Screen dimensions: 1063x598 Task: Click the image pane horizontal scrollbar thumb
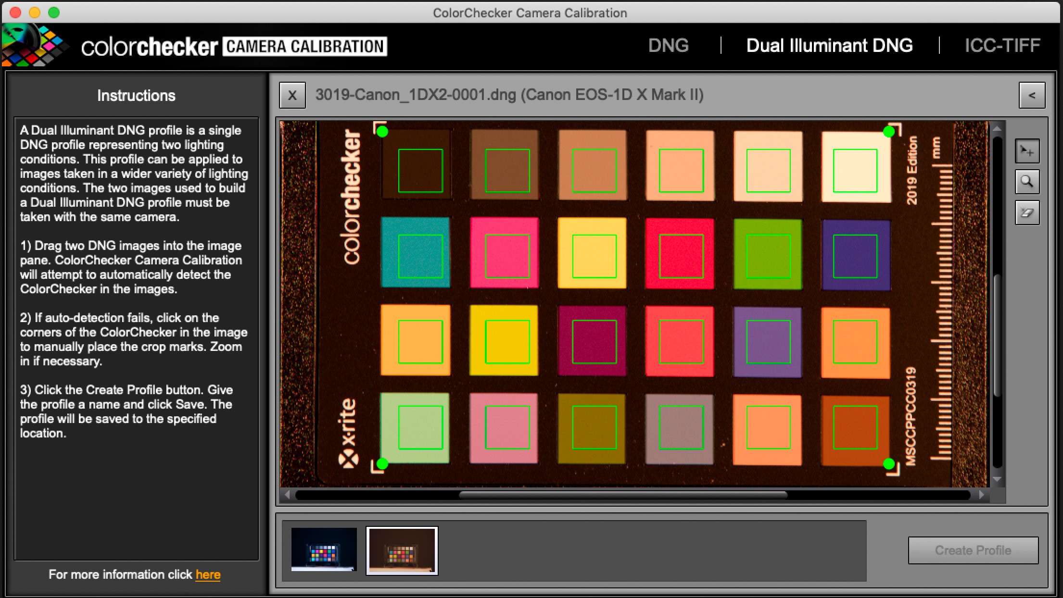tap(623, 495)
